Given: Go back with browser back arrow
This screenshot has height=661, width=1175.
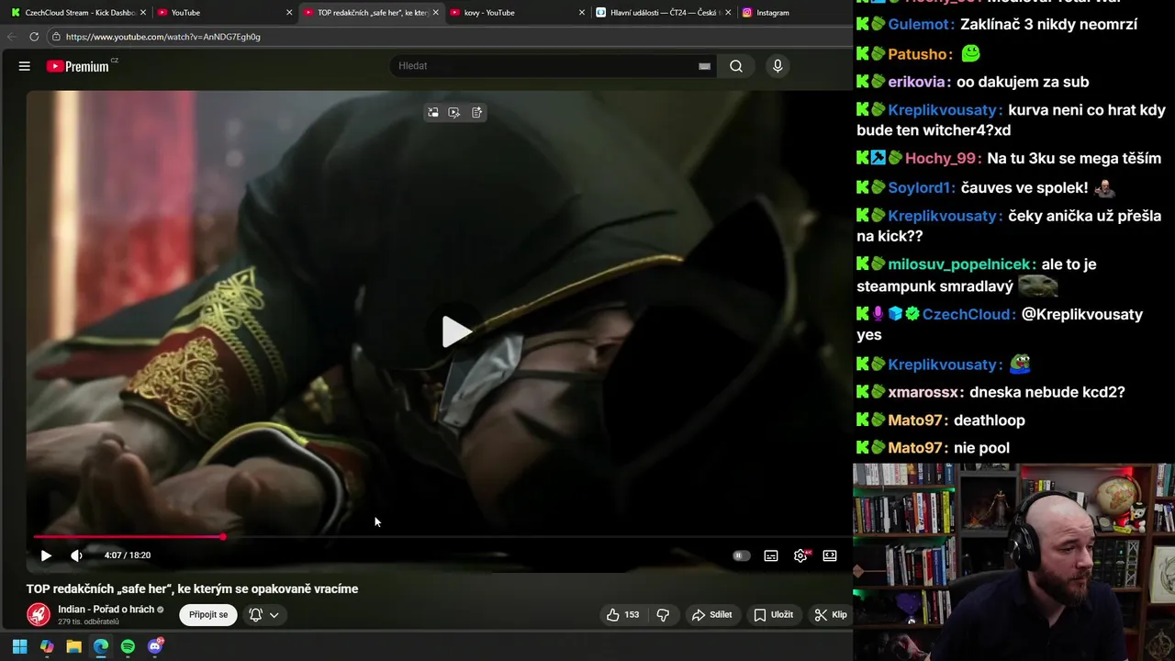Looking at the screenshot, I should 11,37.
